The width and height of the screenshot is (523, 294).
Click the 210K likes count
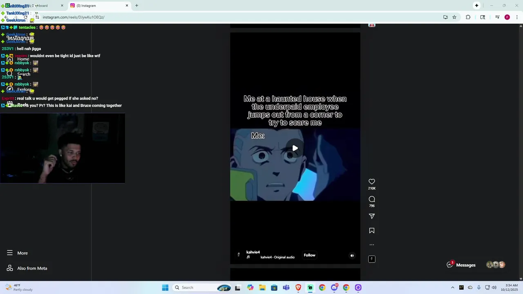(x=372, y=188)
